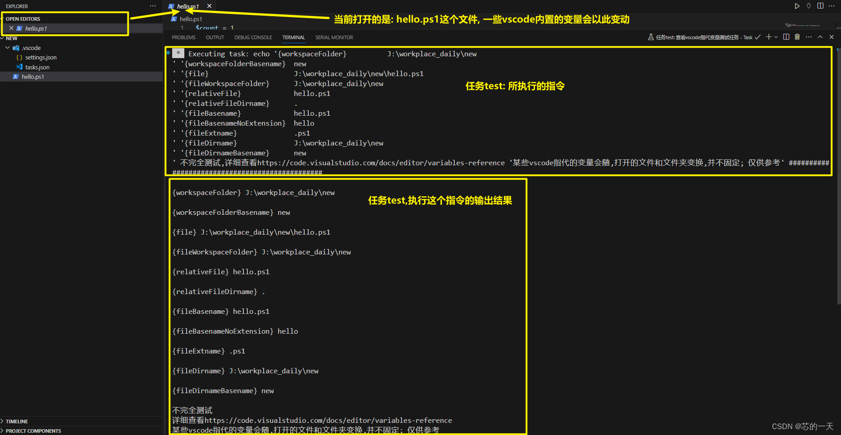This screenshot has width=841, height=435.
Task: Click terminal command decoration blue dot
Action: [x=168, y=53]
